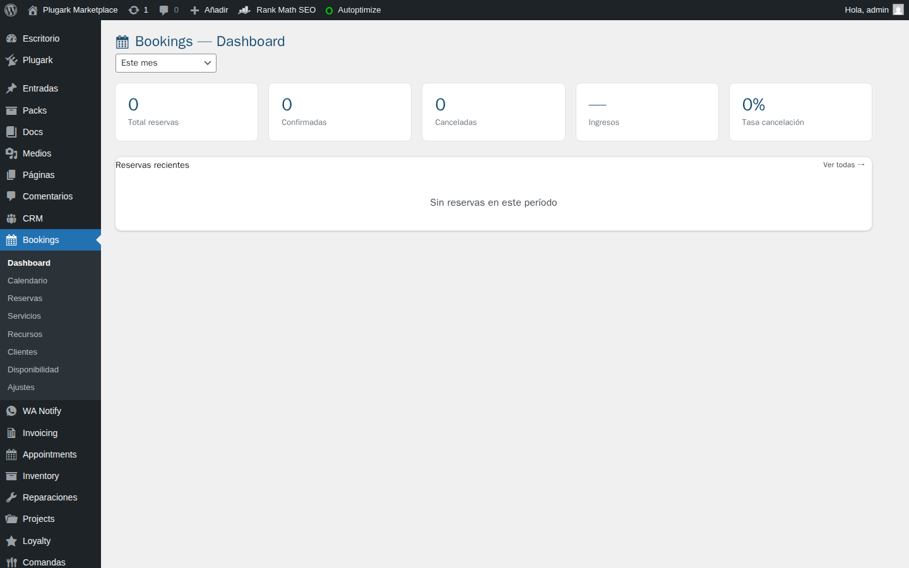Open the updates icon showing 1 pending
This screenshot has height=568, width=909.
(138, 9)
